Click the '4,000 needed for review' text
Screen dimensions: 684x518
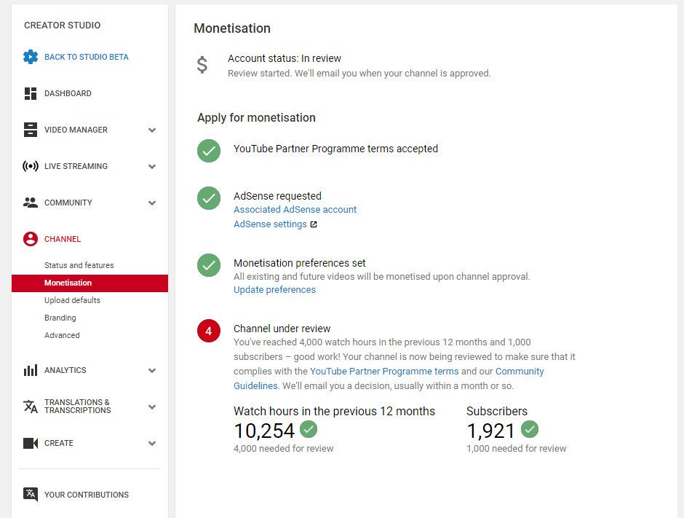coord(284,449)
